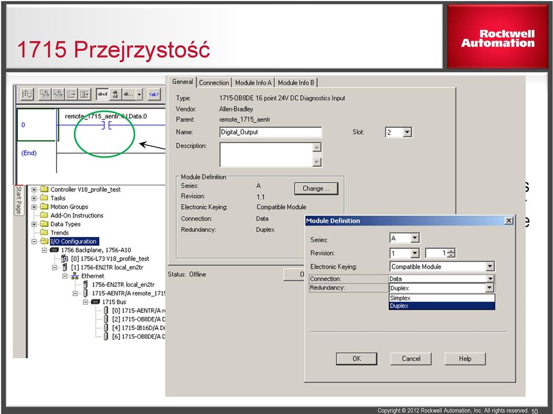Click the ladder rung icon on the toolbar

tap(27, 94)
